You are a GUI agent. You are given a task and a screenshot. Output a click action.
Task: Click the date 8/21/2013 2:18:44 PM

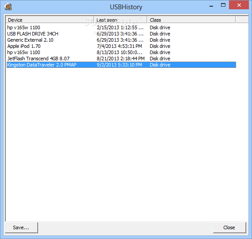click(x=121, y=59)
